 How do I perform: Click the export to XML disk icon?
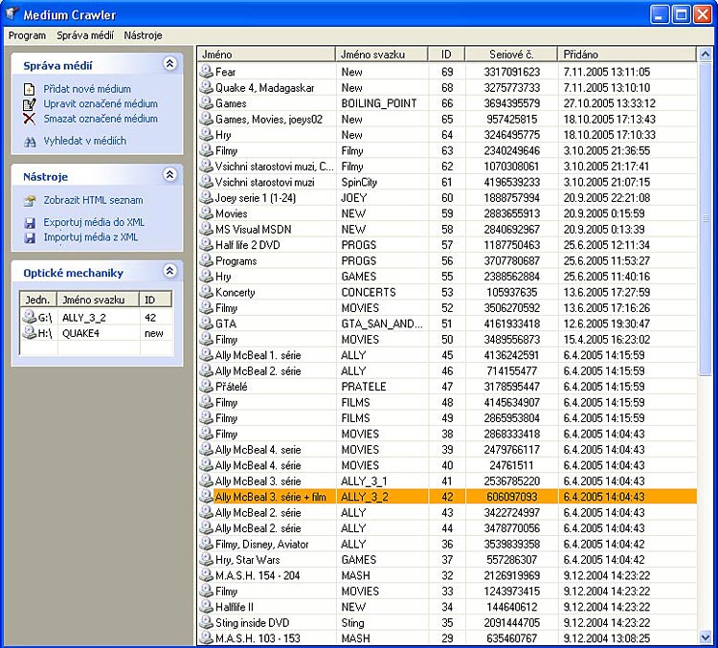click(30, 222)
